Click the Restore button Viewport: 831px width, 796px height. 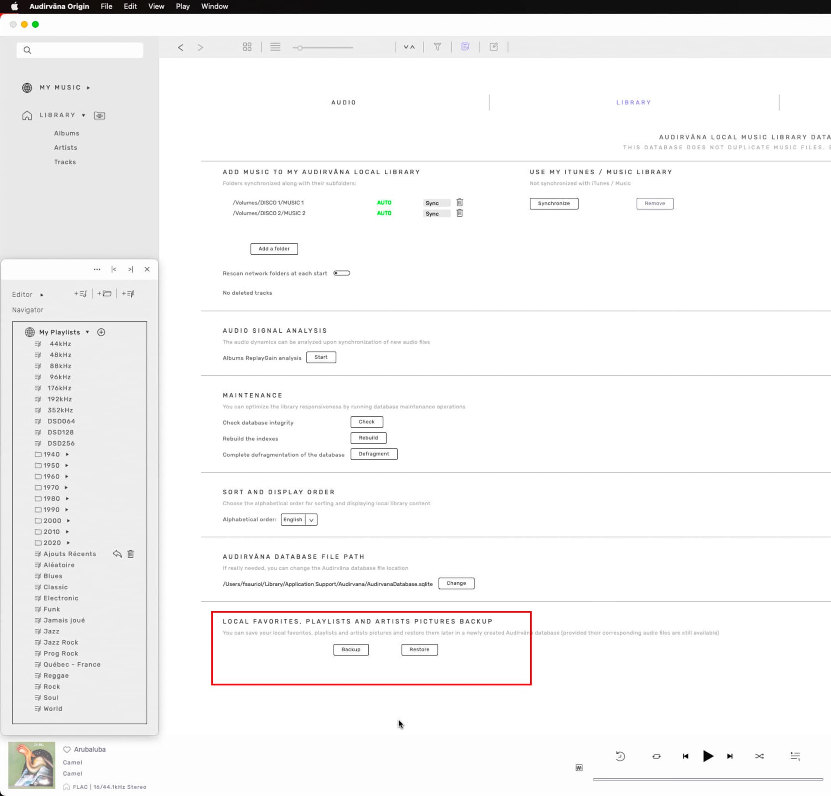click(x=419, y=649)
